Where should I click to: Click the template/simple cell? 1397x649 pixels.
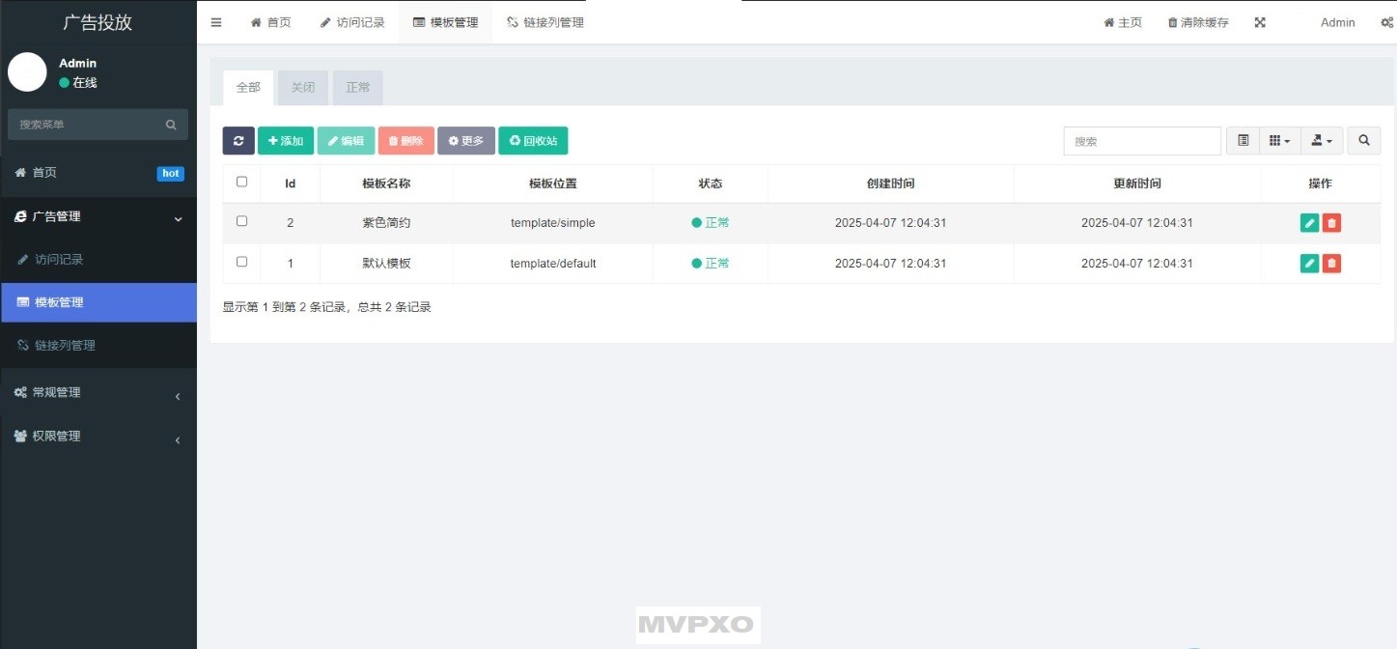[553, 223]
